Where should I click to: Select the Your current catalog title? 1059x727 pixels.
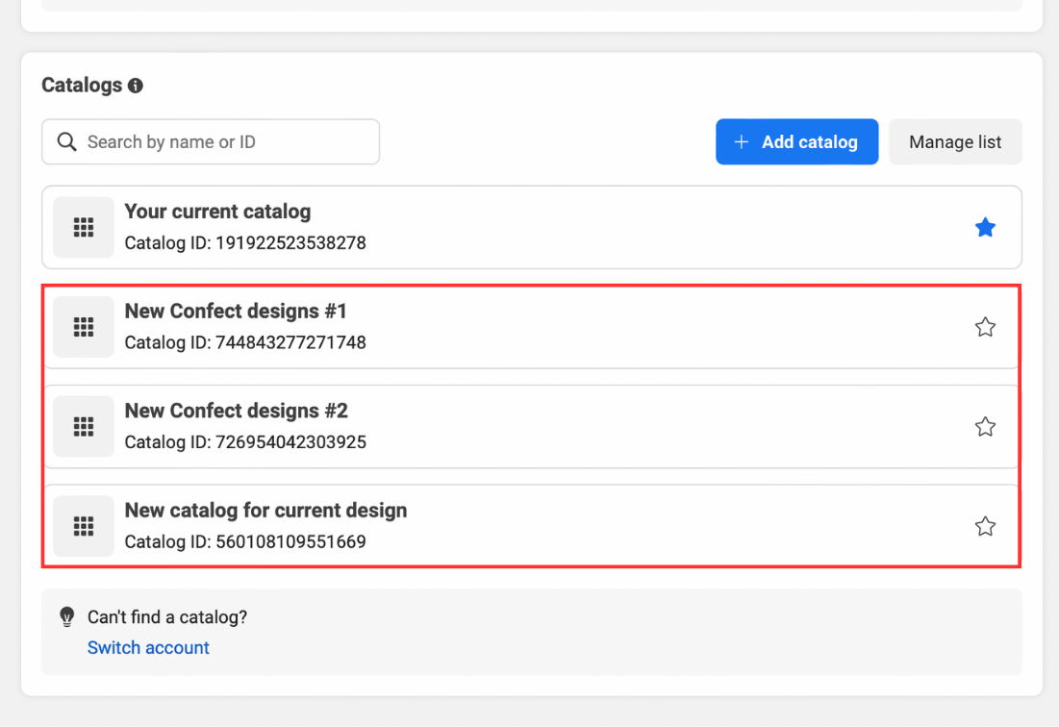[x=217, y=212]
